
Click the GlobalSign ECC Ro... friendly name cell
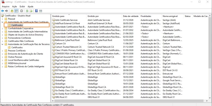pos(173,84)
